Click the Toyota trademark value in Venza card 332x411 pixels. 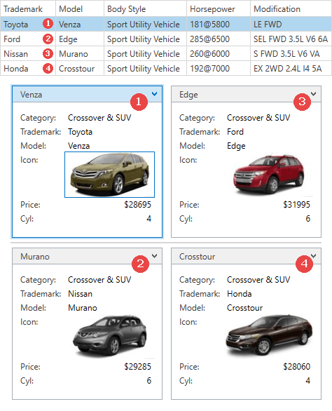(x=80, y=132)
